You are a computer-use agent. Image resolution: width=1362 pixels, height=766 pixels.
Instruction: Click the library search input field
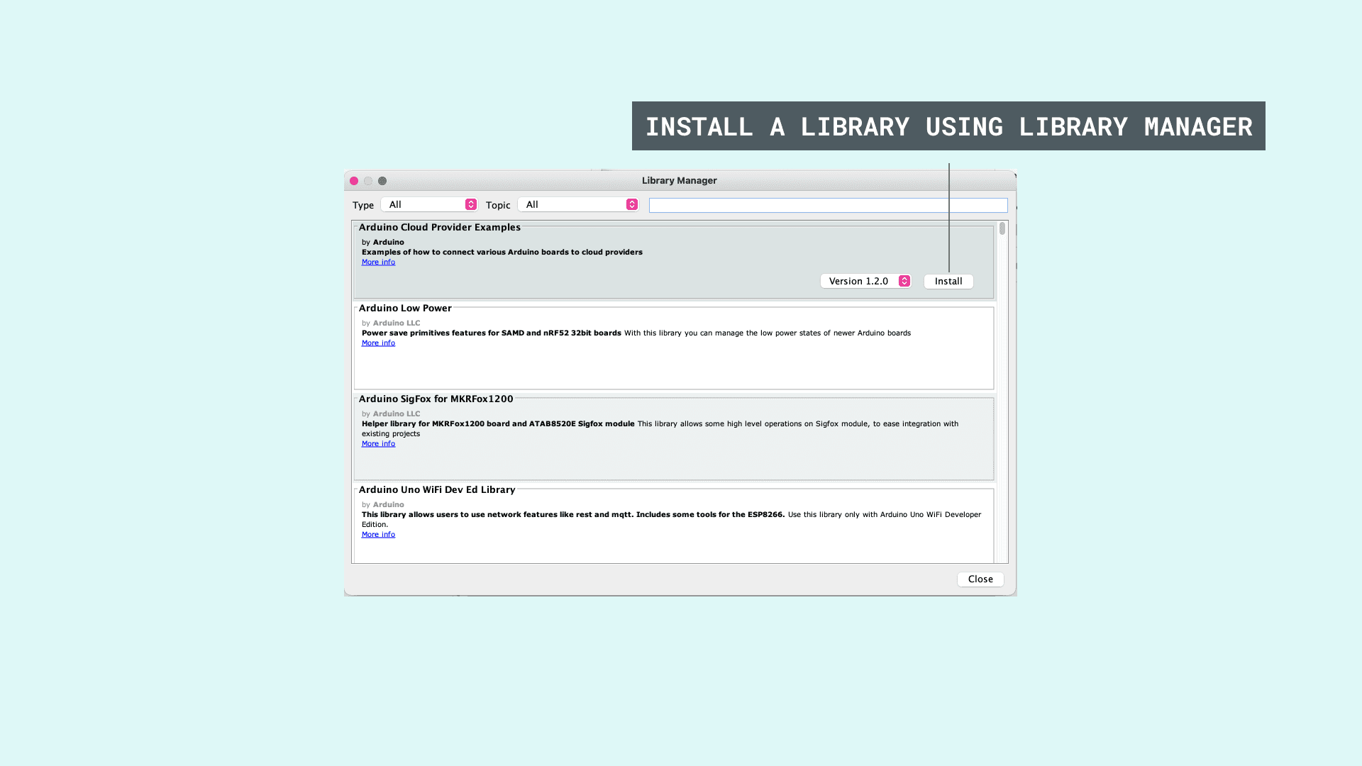827,206
